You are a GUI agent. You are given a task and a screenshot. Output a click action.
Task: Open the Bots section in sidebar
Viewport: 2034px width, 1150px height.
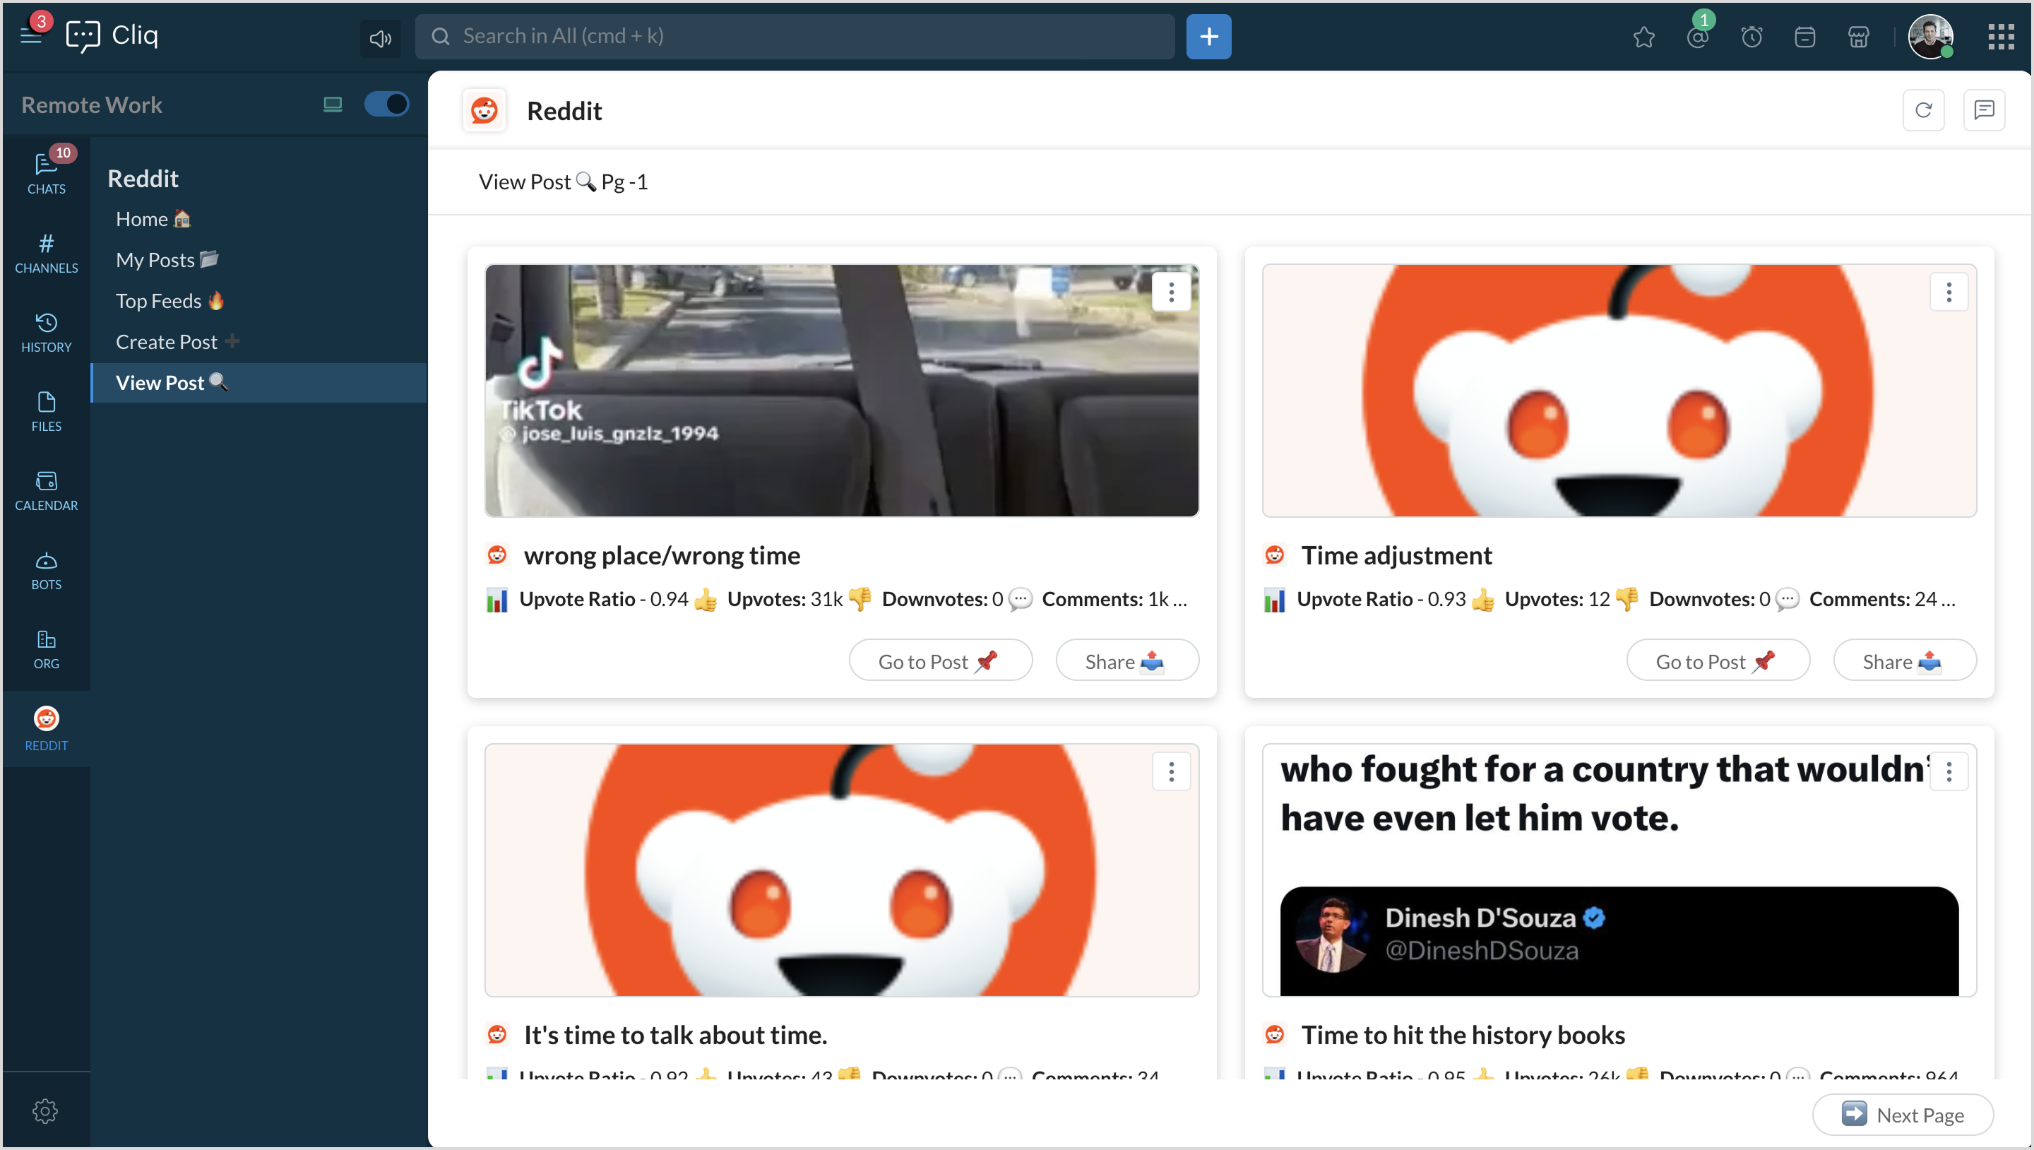[46, 570]
